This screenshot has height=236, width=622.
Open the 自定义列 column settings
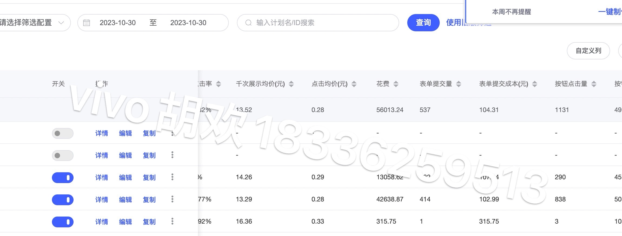588,51
